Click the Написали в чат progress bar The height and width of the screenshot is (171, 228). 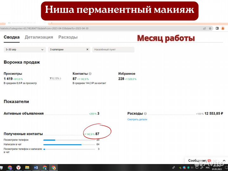coord(69,145)
